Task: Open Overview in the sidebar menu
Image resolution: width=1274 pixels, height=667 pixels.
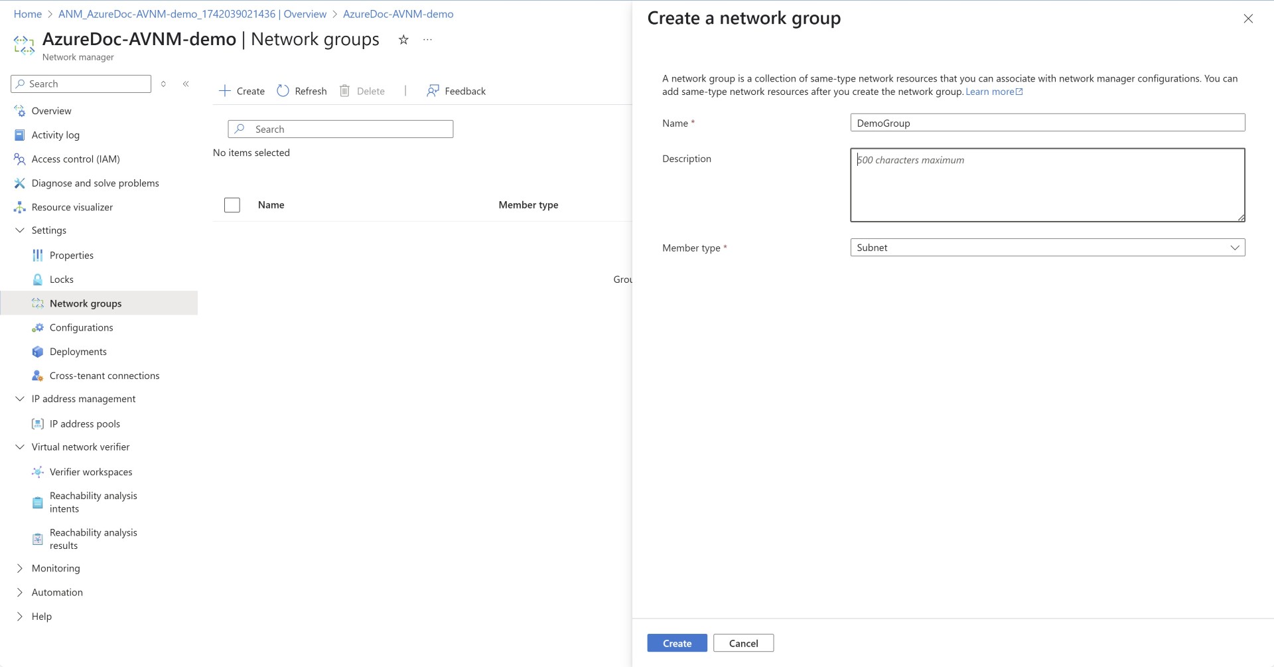Action: click(51, 111)
